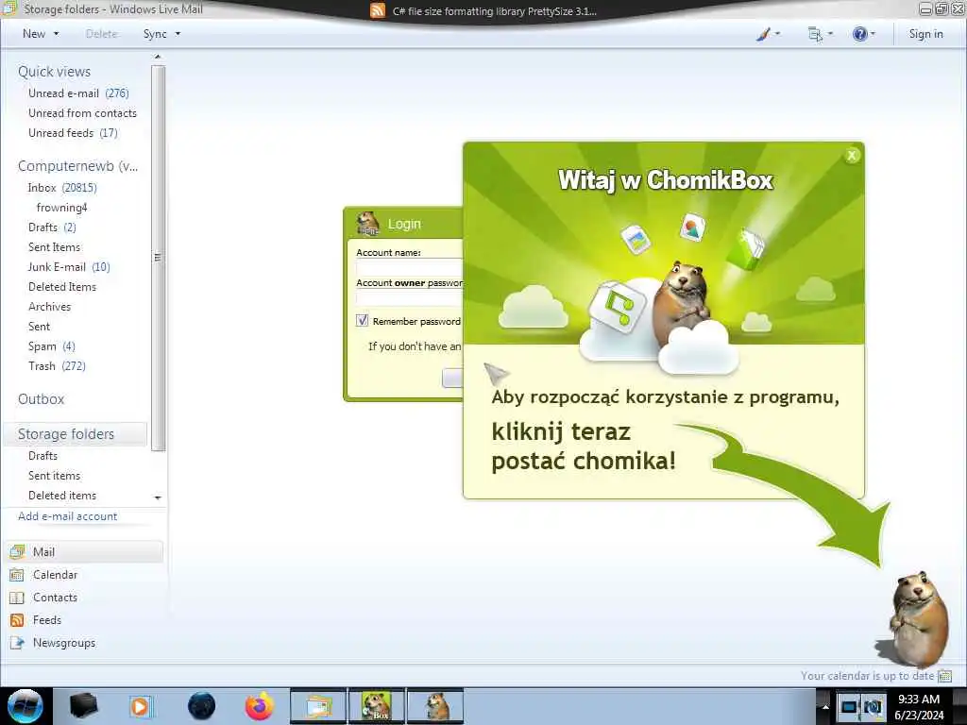
Task: Open the media player taskbar icon
Action: pyautogui.click(x=140, y=706)
